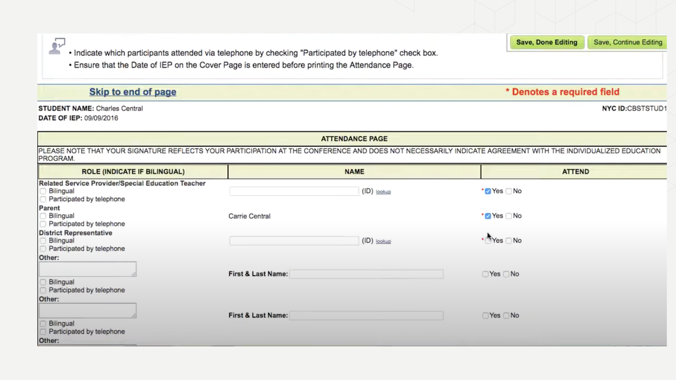Check Participated by telephone under Parent
This screenshot has height=380, width=676.
43,224
